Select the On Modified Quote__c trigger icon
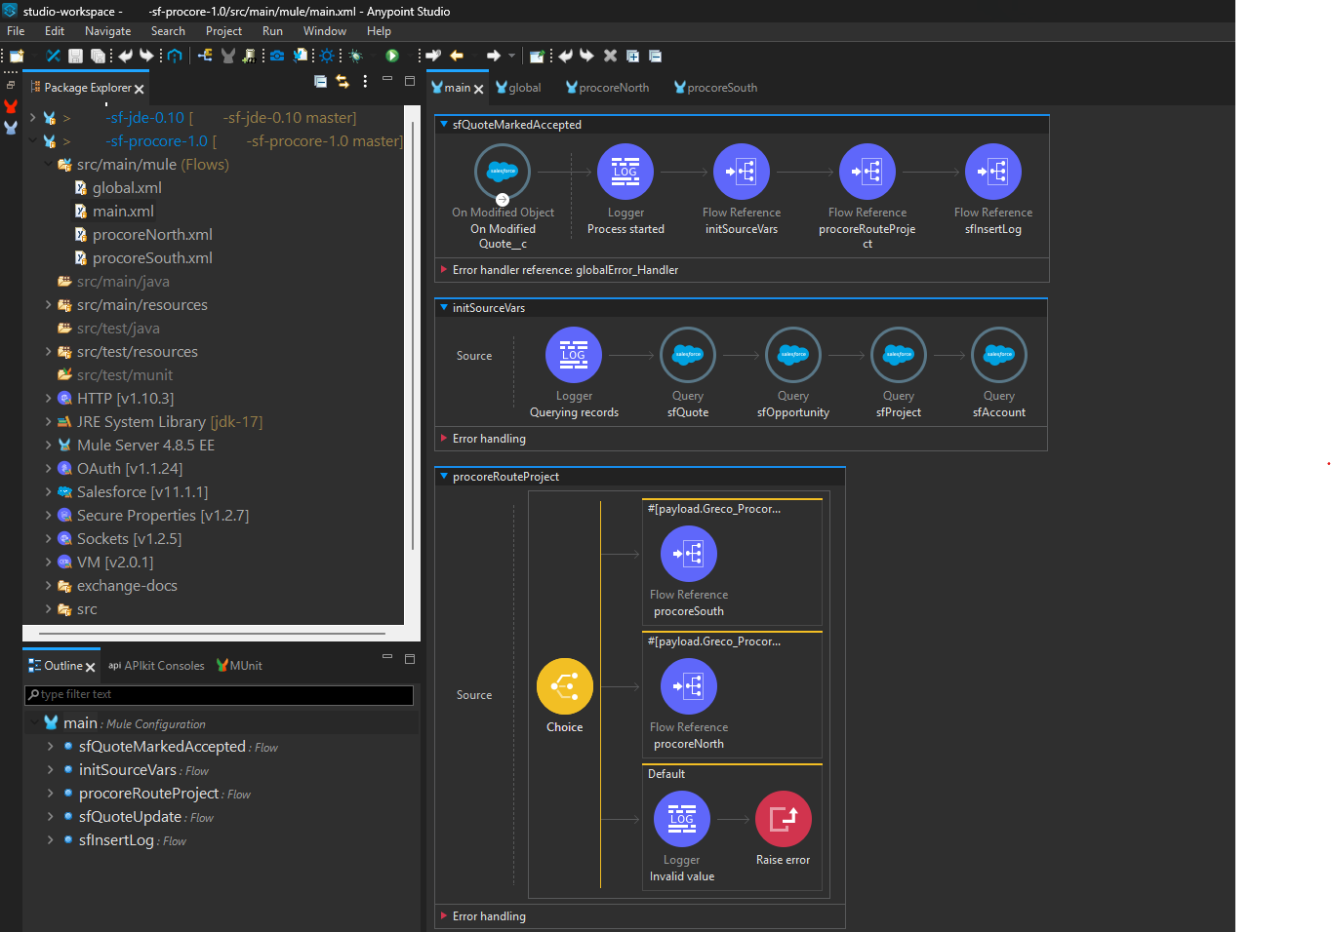1331x932 pixels. click(x=502, y=171)
